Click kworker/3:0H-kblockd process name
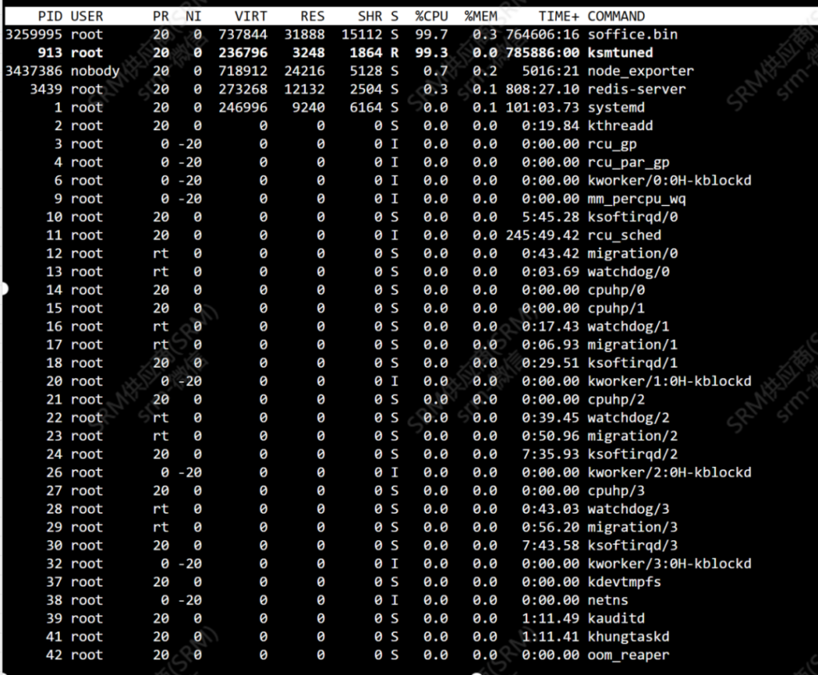 pyautogui.click(x=669, y=563)
